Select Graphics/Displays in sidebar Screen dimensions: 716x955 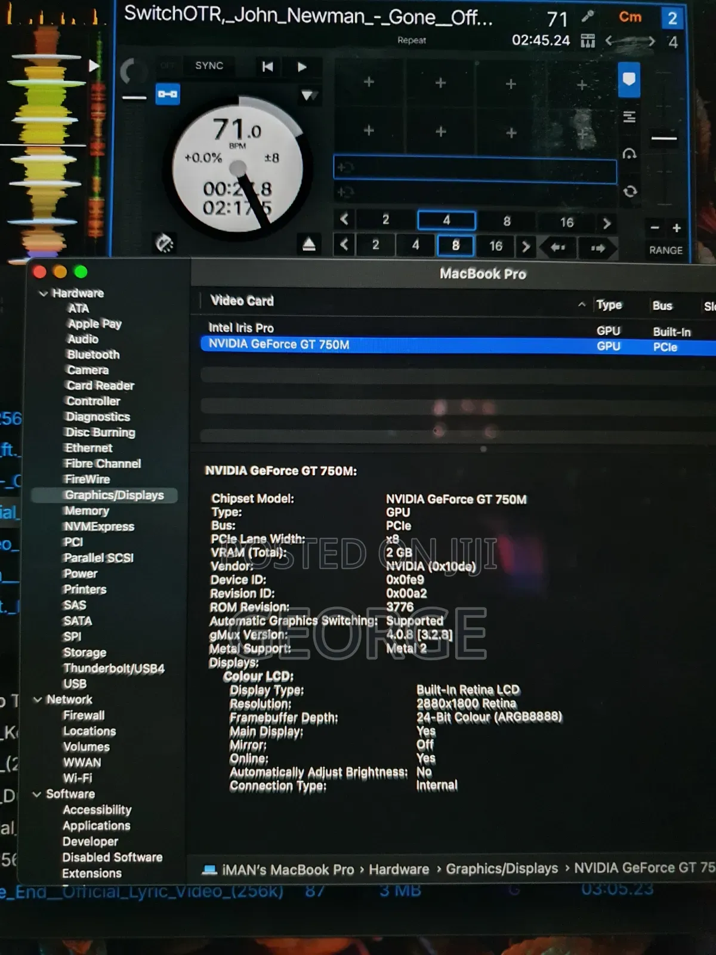(105, 495)
